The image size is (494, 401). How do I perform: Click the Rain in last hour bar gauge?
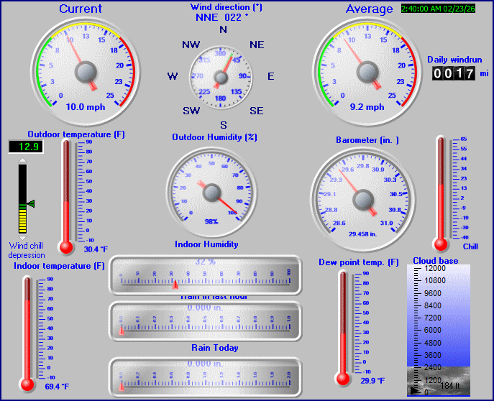tap(205, 321)
